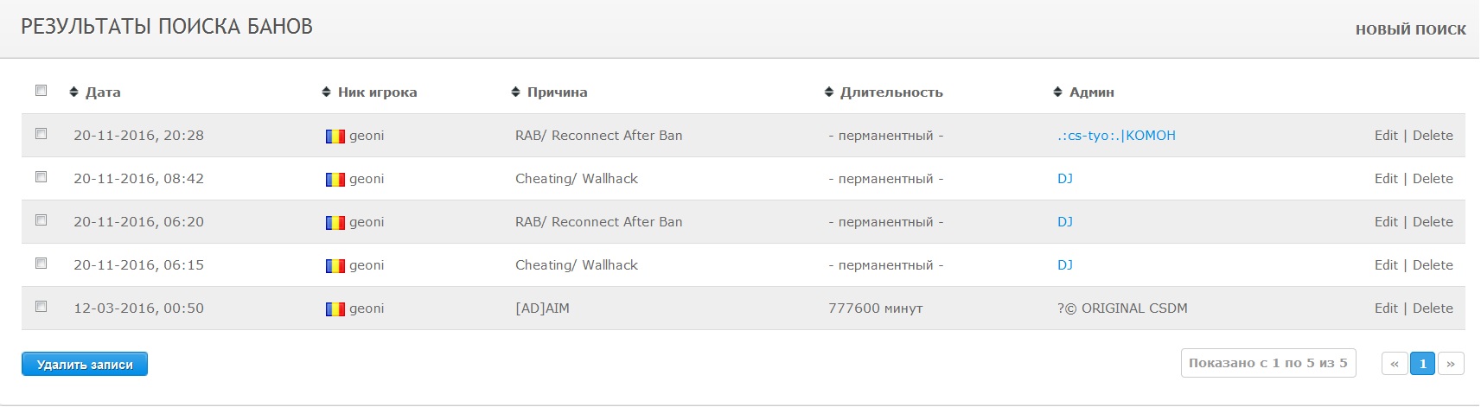This screenshot has width=1481, height=407.
Task: Tick the checkbox for the 06:20 ban row
Action: click(x=41, y=219)
